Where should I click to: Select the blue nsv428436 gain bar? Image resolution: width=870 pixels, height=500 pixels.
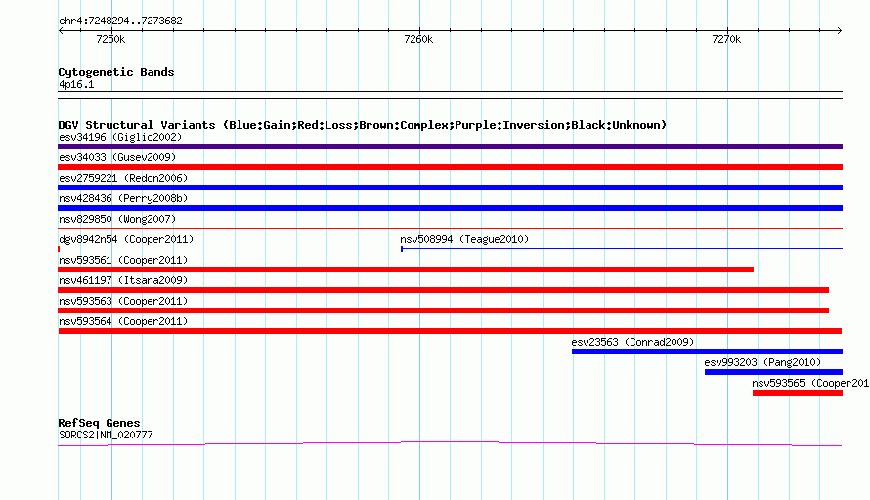pyautogui.click(x=450, y=208)
